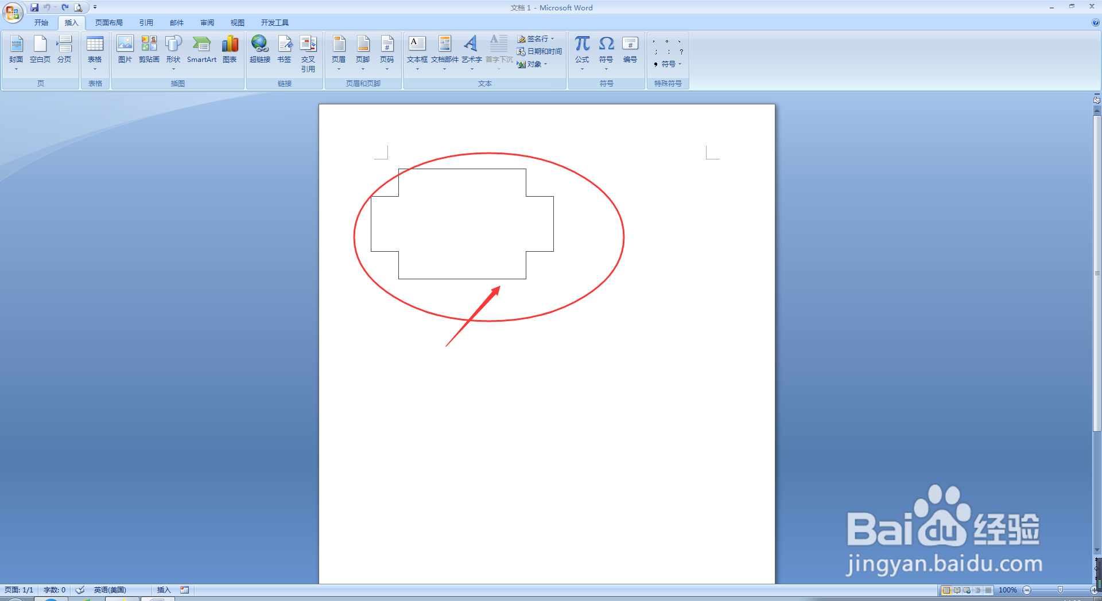Viewport: 1102px width, 601px height.
Task: Open the 剪贴画 clip art pane
Action: click(149, 49)
